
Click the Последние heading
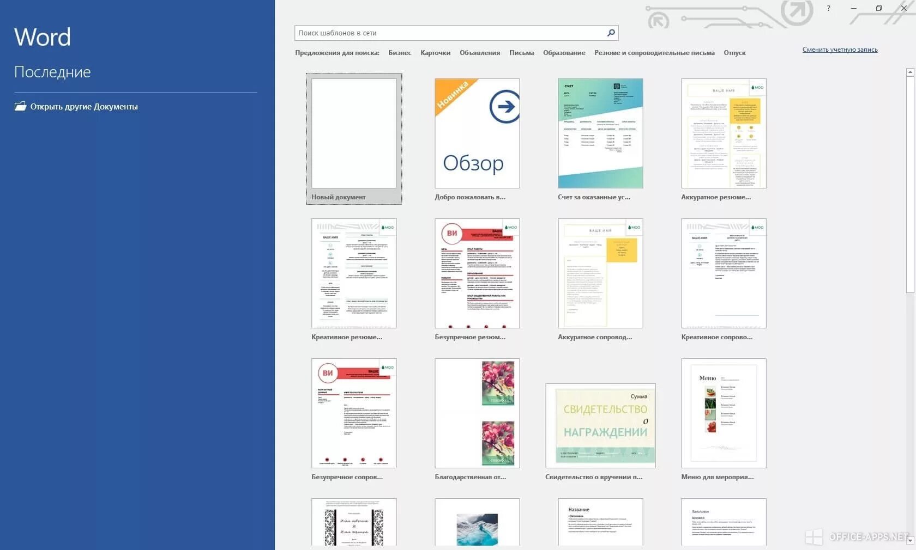(52, 72)
